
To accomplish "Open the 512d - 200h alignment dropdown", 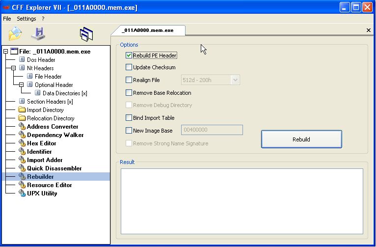I will pyautogui.click(x=235, y=80).
